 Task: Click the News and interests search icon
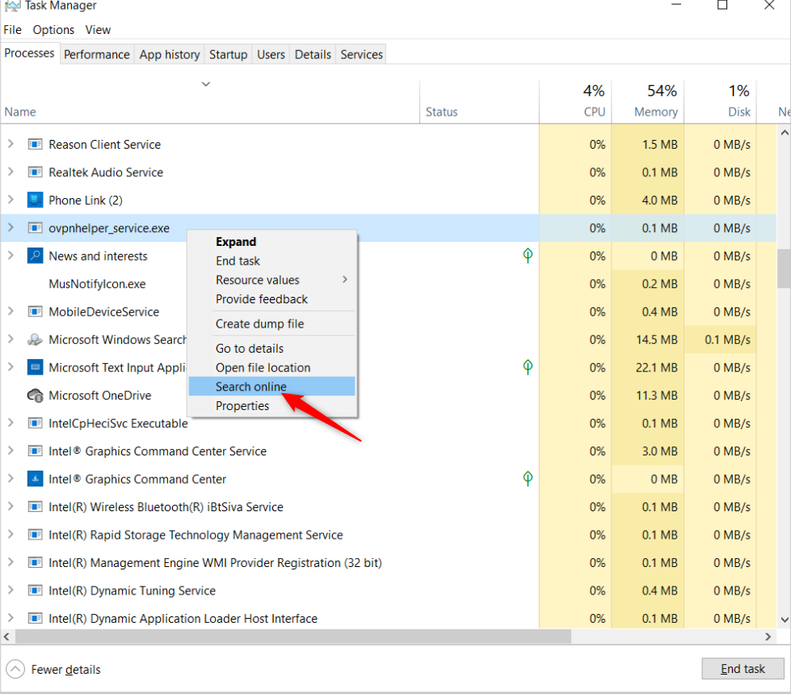tap(35, 256)
